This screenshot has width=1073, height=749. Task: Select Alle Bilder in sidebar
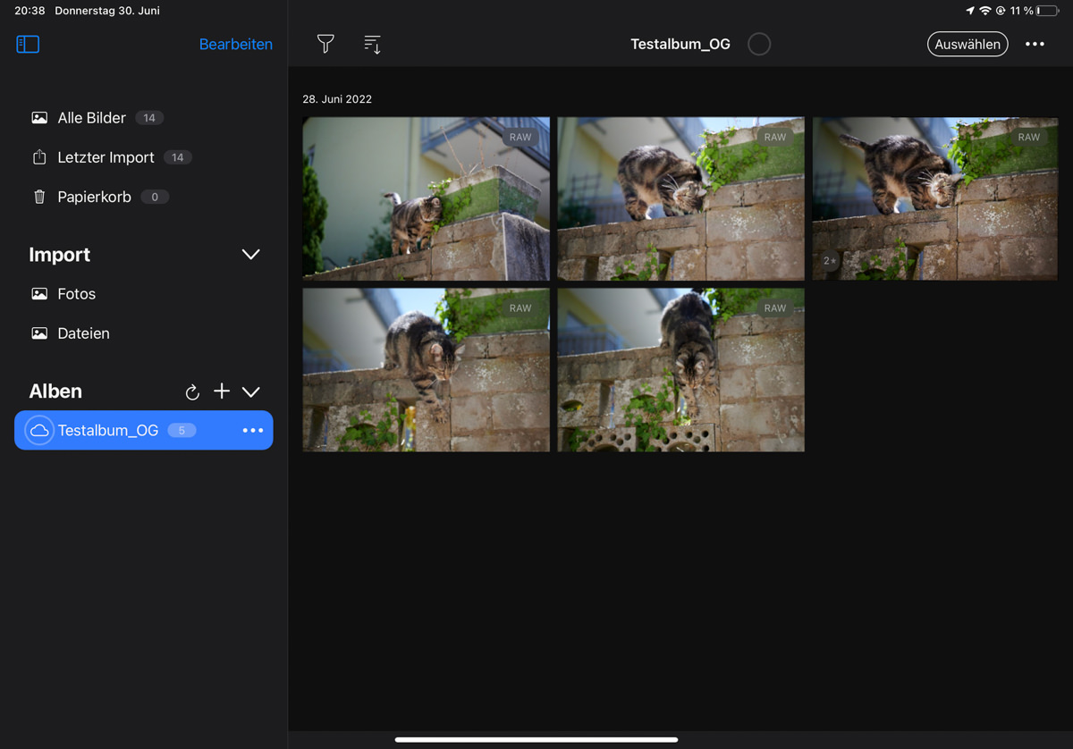pyautogui.click(x=92, y=118)
